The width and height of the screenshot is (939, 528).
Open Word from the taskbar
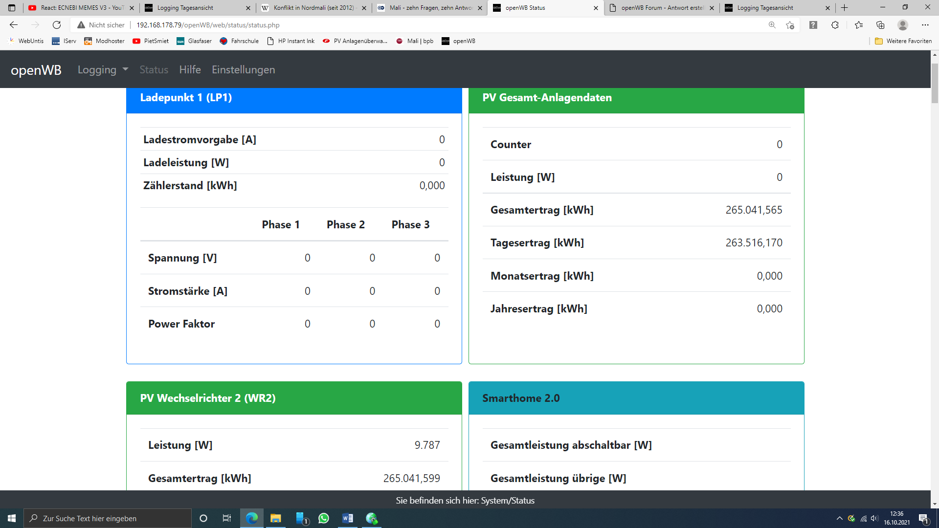[x=348, y=518]
